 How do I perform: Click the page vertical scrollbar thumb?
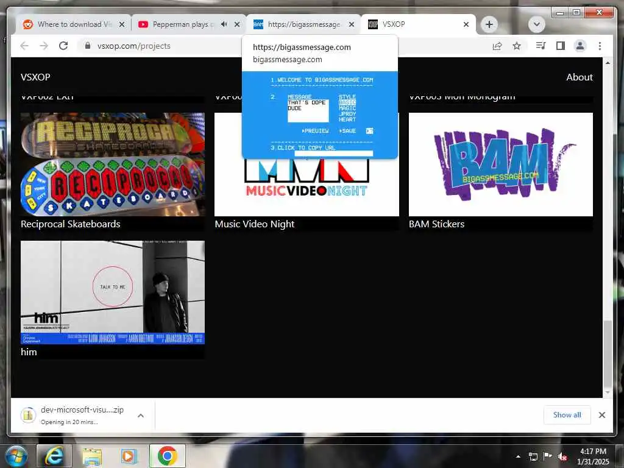pos(608,353)
